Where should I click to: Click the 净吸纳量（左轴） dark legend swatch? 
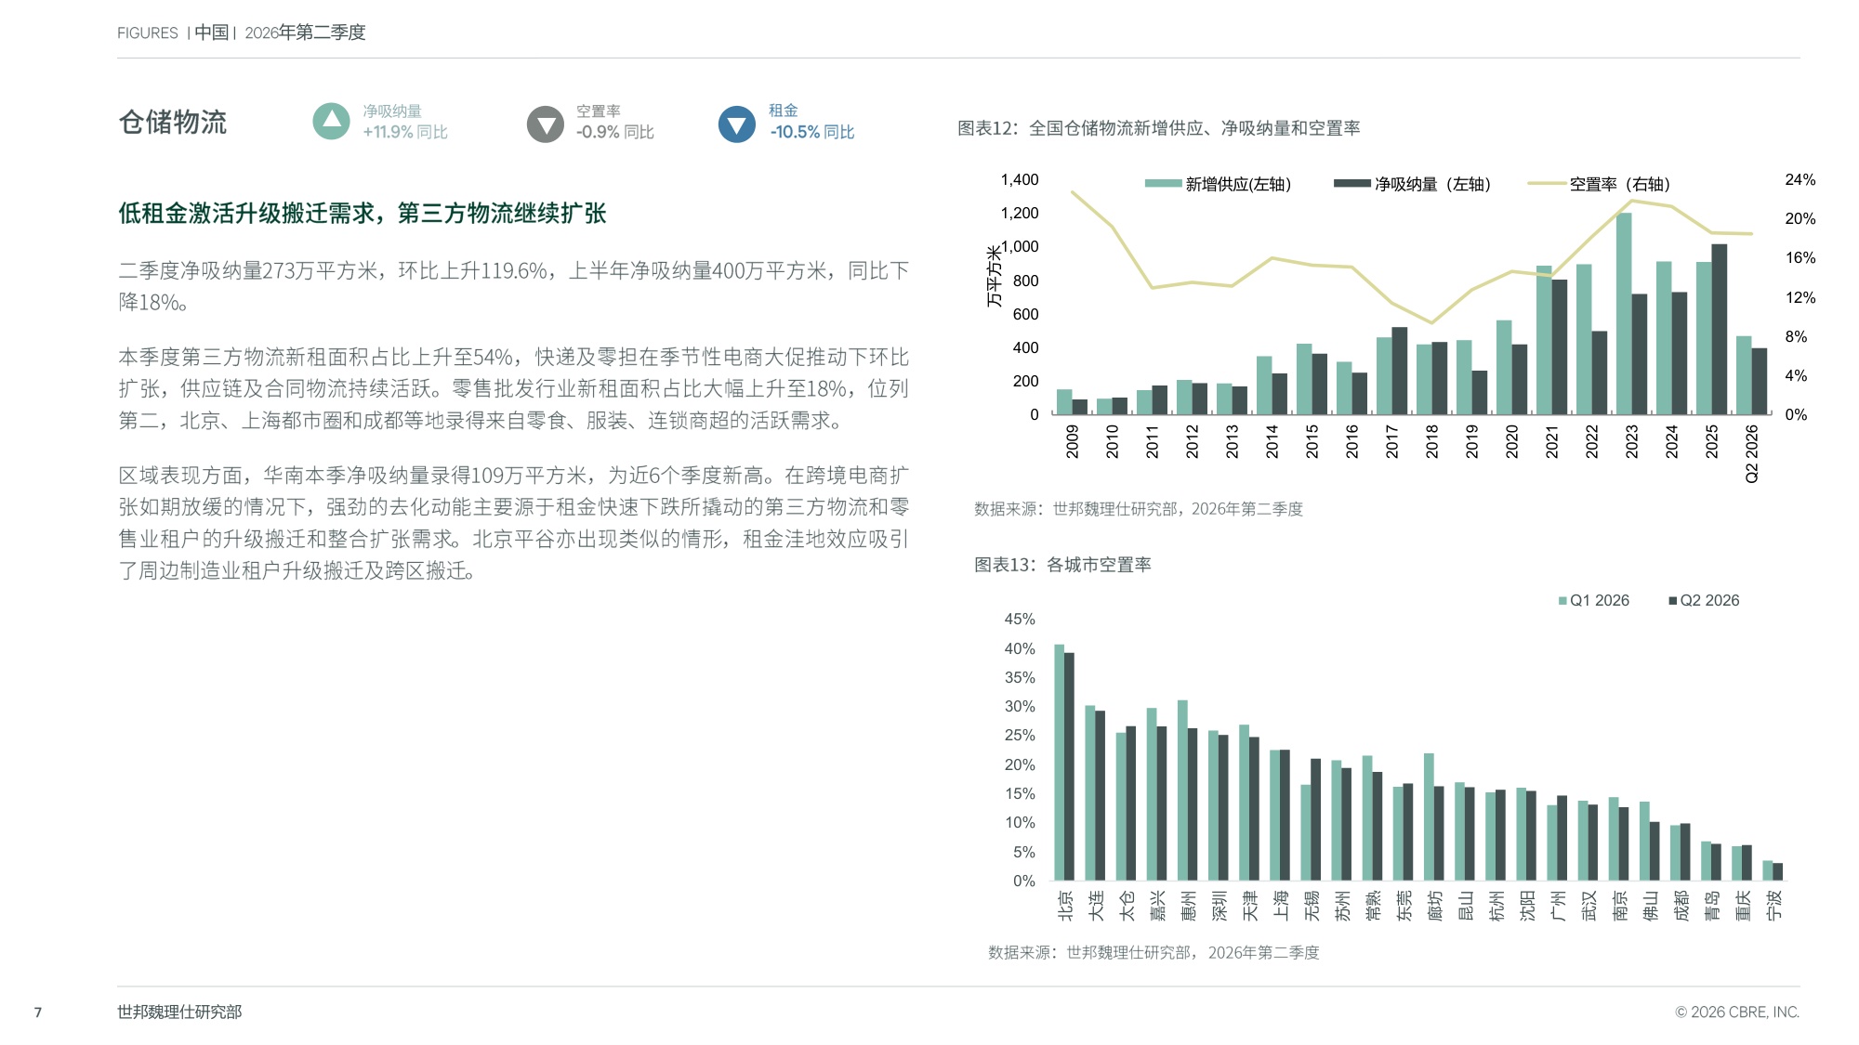click(x=1352, y=184)
